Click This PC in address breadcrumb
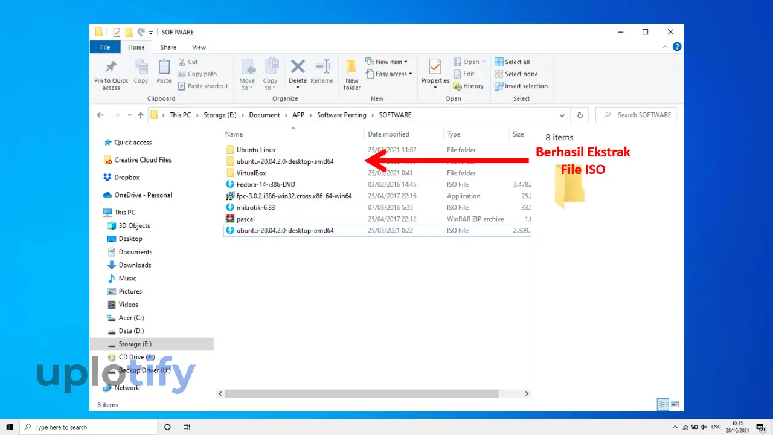Viewport: 773px width, 435px height. (x=180, y=115)
